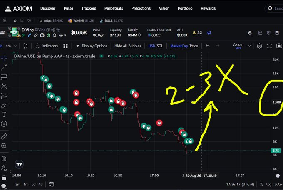283x190 pixels.
Task: Click the Axiom logo
Action: coord(18,8)
